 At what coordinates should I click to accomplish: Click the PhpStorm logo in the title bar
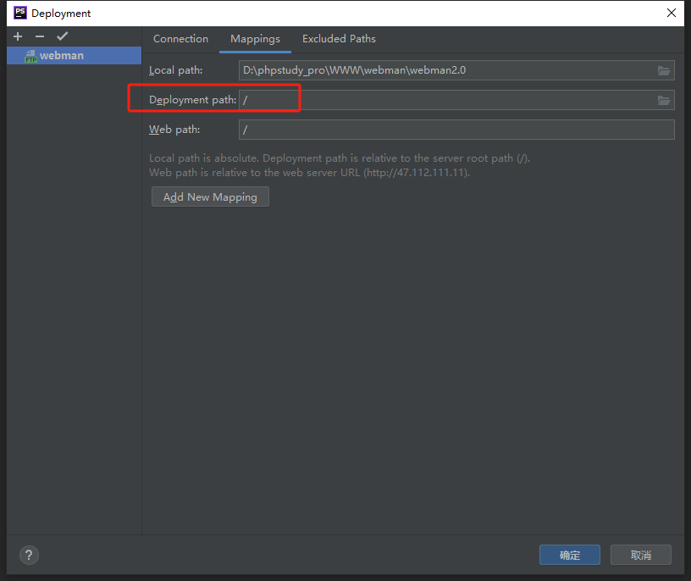(x=19, y=13)
